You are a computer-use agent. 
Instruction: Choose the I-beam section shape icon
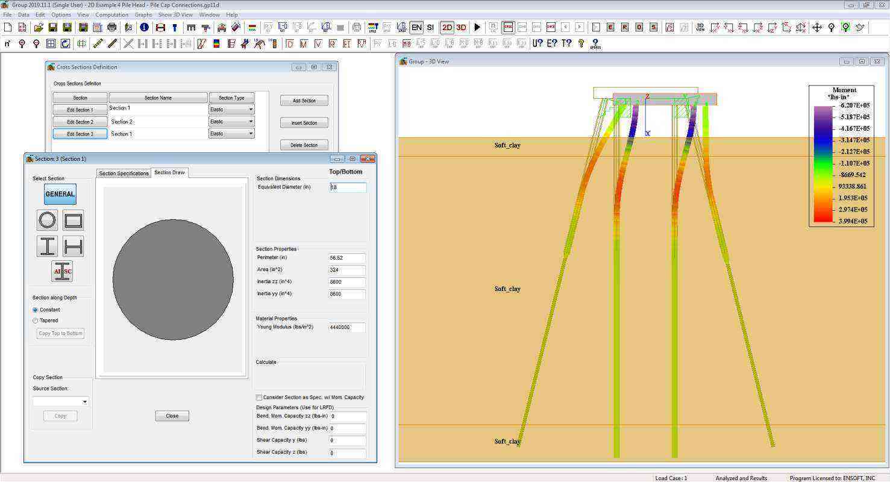click(x=47, y=246)
